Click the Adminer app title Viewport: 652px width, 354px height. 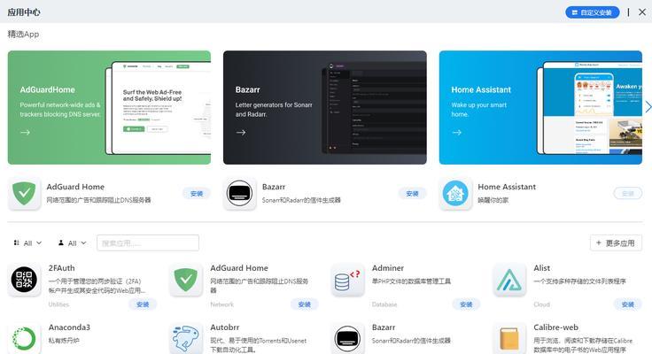coord(388,268)
